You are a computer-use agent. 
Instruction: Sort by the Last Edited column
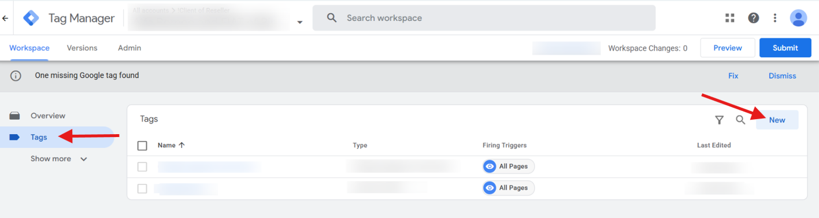714,145
